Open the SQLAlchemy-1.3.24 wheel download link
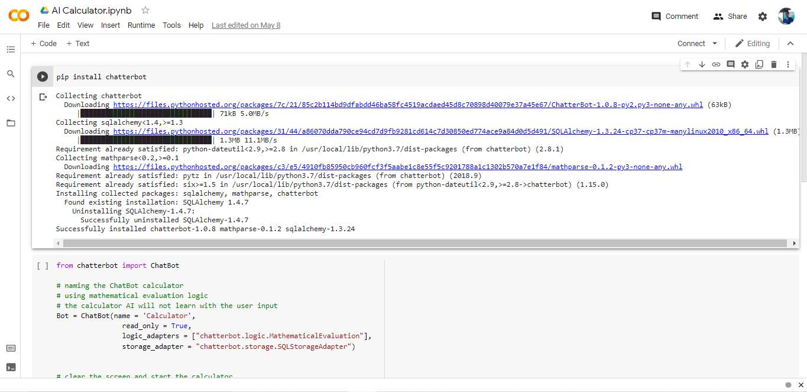 [x=441, y=131]
